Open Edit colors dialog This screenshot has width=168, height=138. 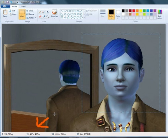(160, 14)
